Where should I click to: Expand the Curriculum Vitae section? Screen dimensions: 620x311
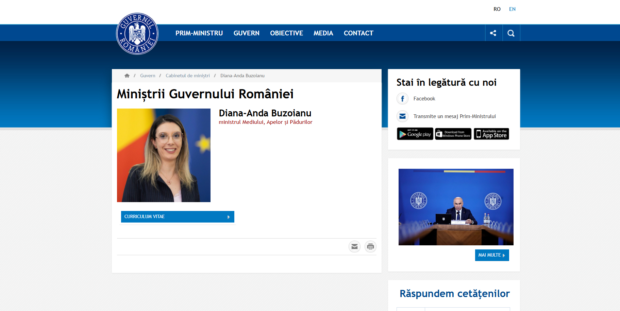click(178, 217)
